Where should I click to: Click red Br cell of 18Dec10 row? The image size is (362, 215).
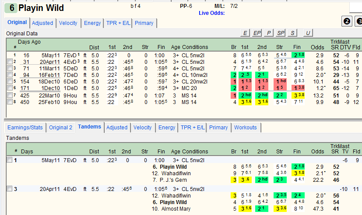[235, 82]
